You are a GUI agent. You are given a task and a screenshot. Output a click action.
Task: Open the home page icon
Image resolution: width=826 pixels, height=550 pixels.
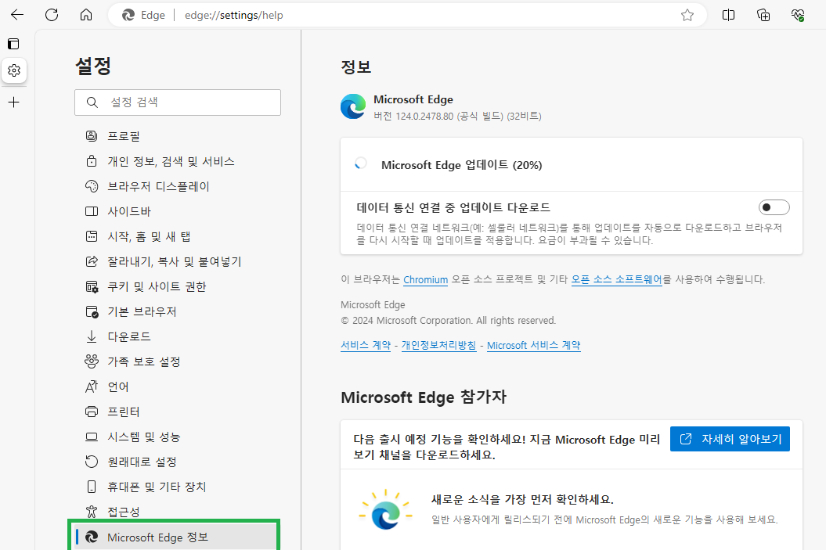[86, 15]
